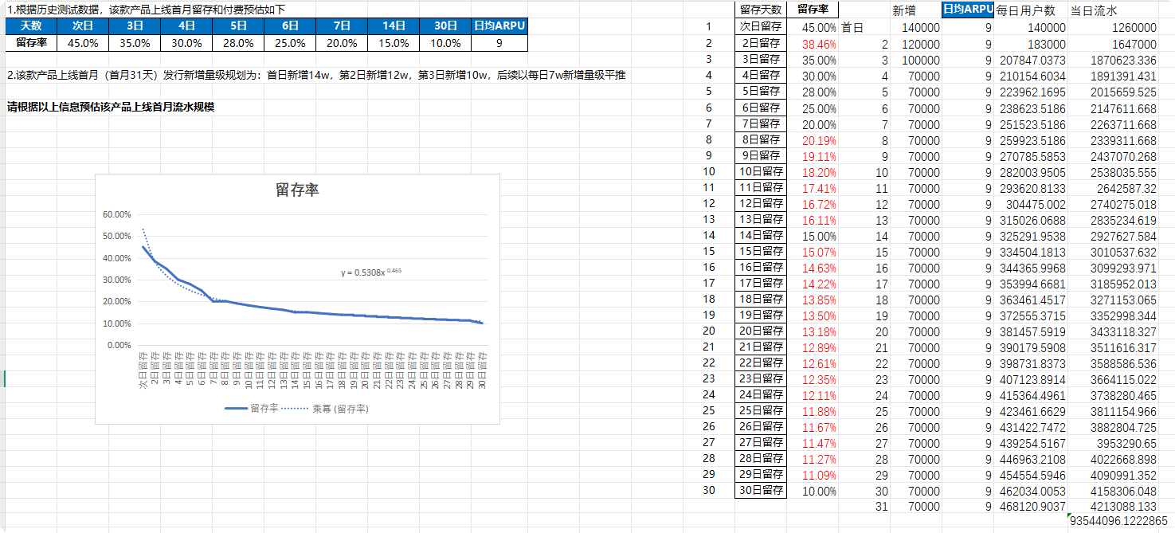
Task: Click the 次日 column header in summary table
Action: click(83, 25)
